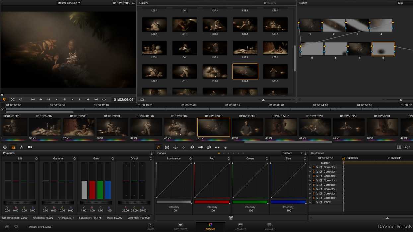Open the keyframes zoom magnifier
Image resolution: width=413 pixels, height=232 pixels.
click(x=407, y=147)
